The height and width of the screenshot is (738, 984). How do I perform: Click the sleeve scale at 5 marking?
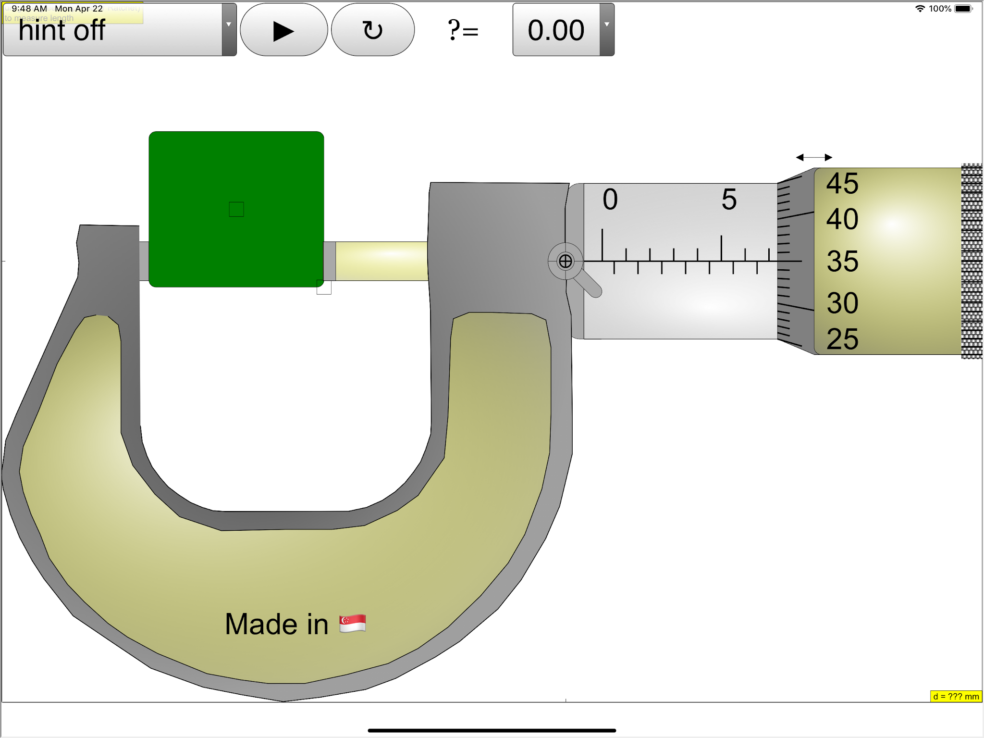coord(728,200)
